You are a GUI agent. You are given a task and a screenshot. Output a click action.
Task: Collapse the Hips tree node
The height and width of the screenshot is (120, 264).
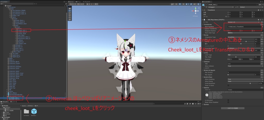point(9,9)
